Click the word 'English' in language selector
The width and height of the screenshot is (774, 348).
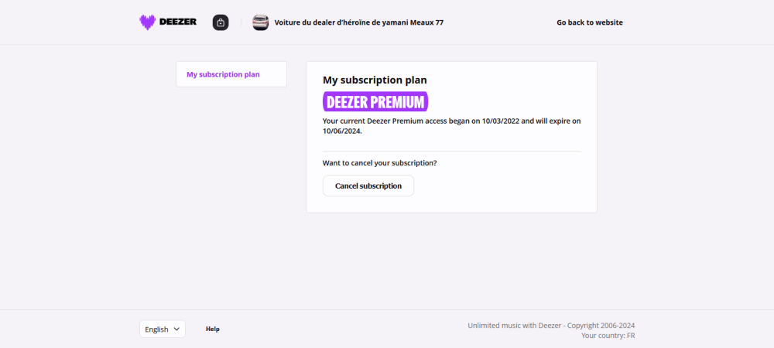(x=156, y=329)
